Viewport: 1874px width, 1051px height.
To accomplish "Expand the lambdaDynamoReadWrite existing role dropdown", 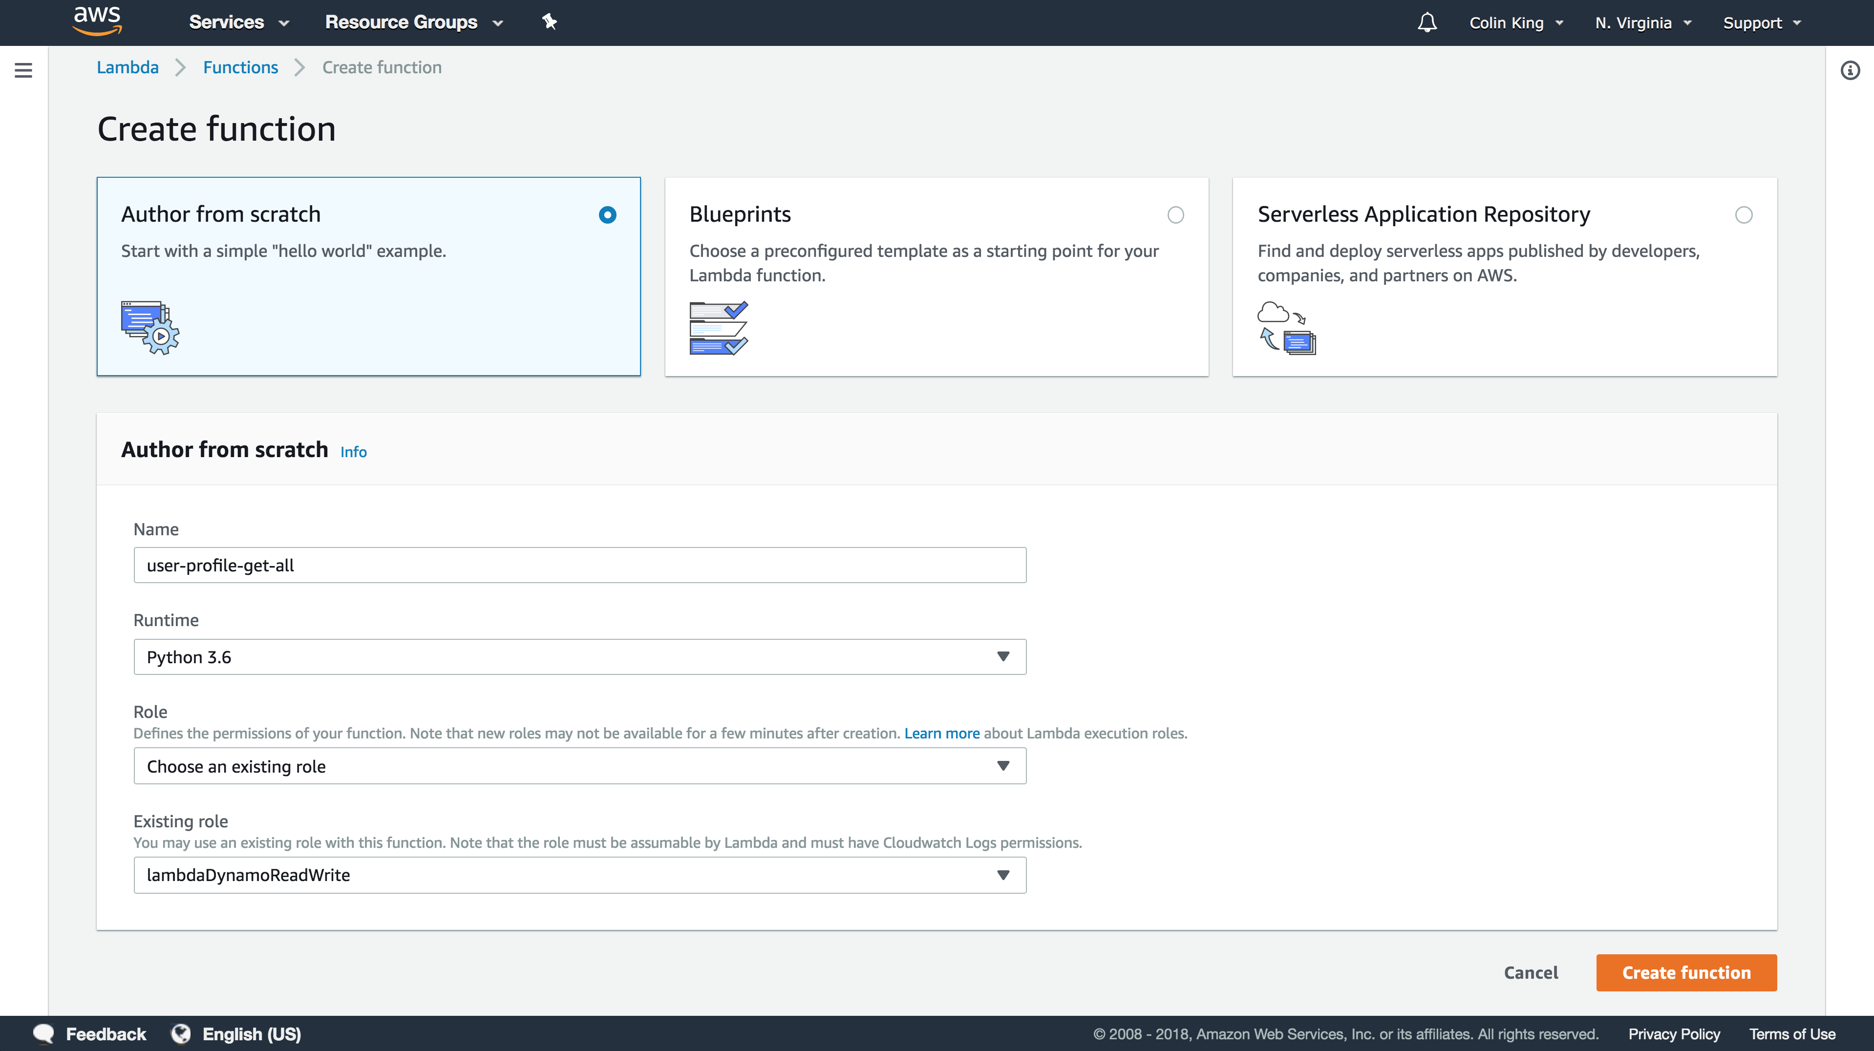I will click(x=580, y=875).
